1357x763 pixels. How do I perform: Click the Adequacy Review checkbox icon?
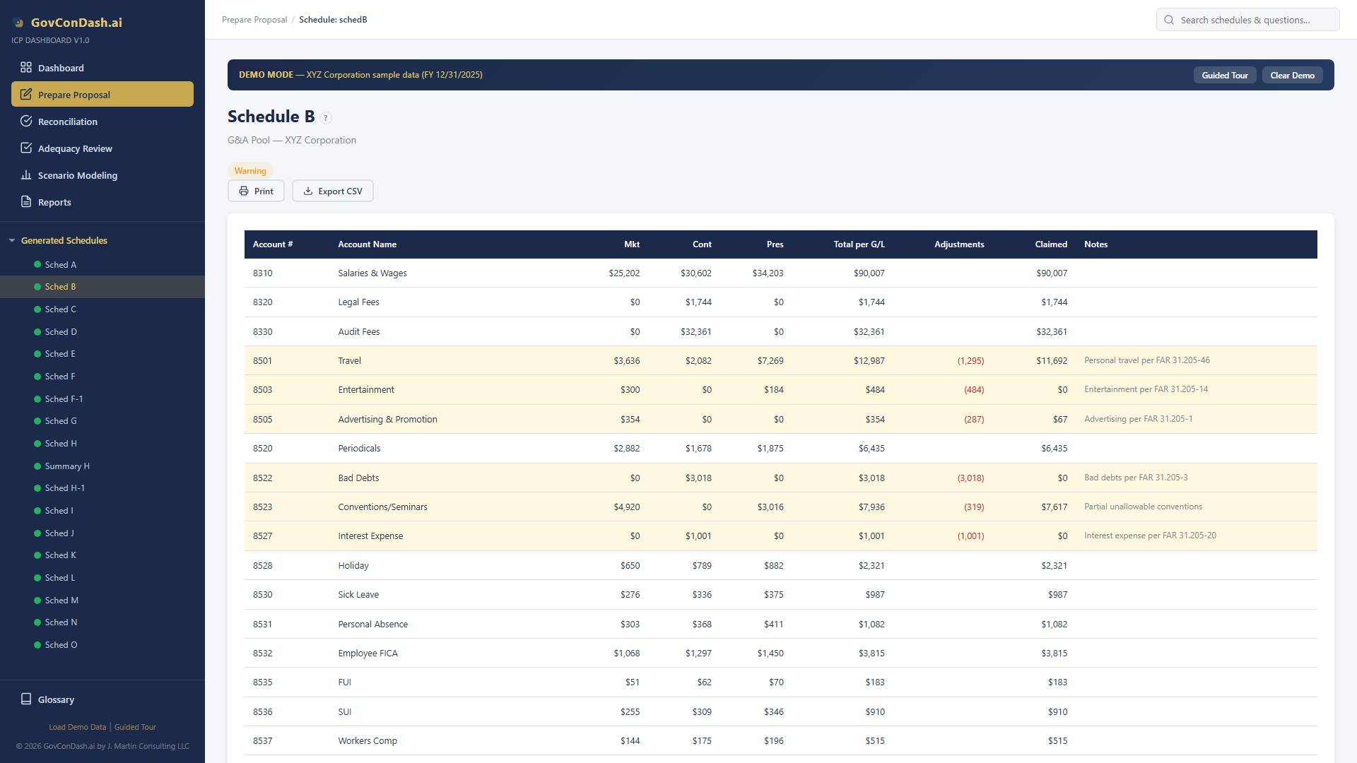click(x=26, y=148)
